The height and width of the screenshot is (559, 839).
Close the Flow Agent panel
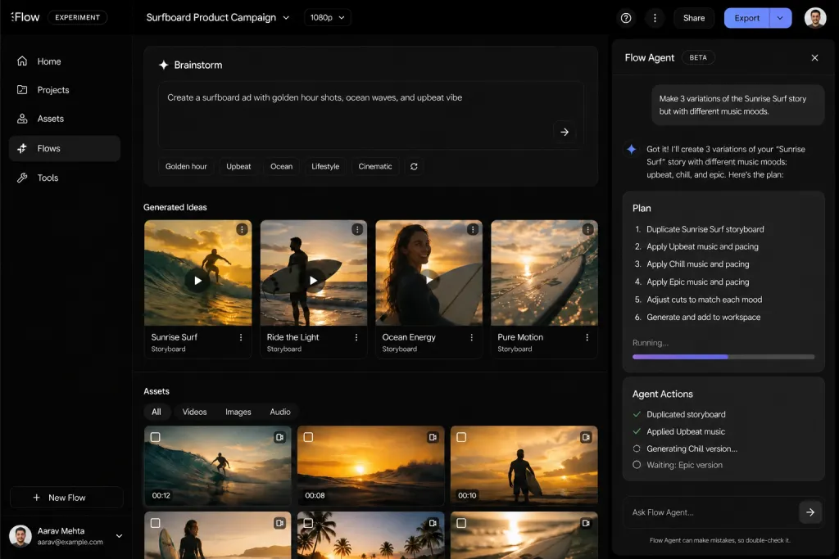(814, 58)
